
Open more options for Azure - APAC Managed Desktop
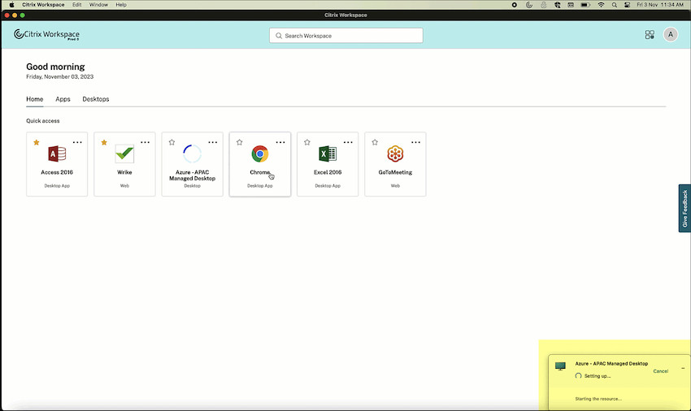(x=212, y=142)
